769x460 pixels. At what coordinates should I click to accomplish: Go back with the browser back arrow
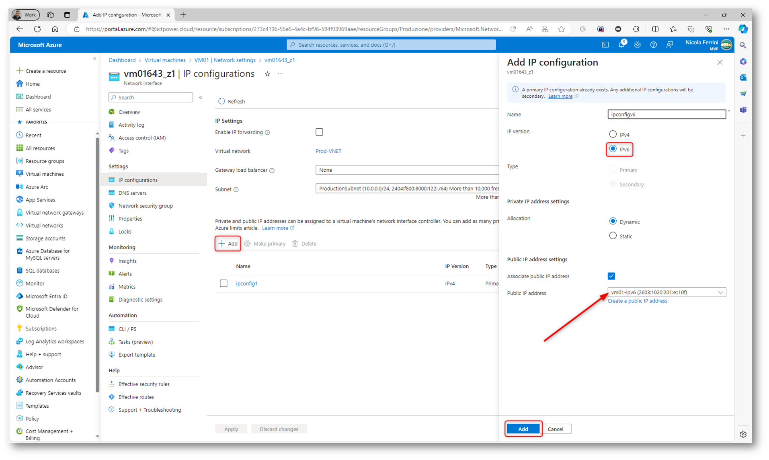click(x=20, y=29)
